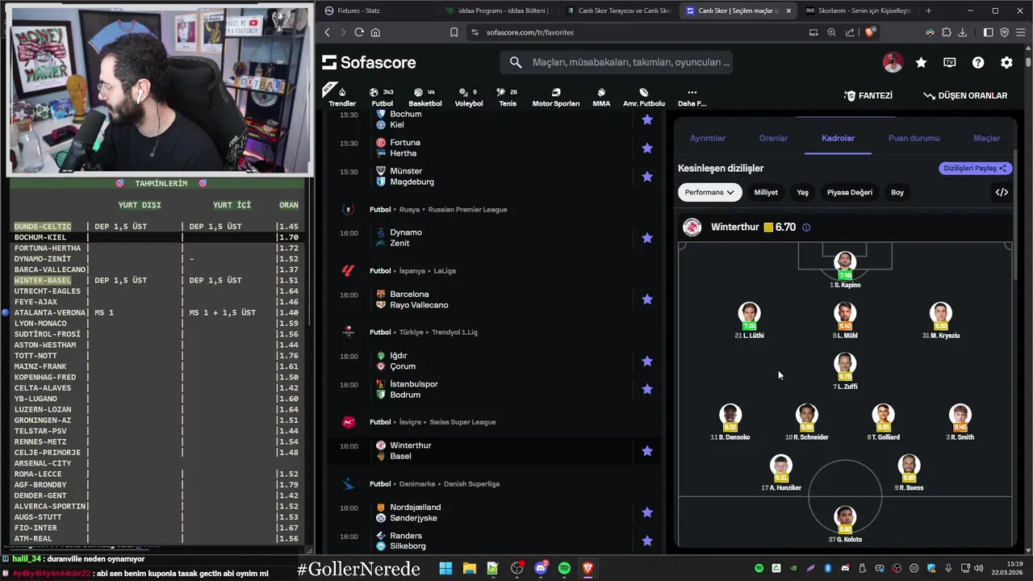Select Amr. Futbolu category
Image resolution: width=1033 pixels, height=581 pixels.
pos(644,98)
